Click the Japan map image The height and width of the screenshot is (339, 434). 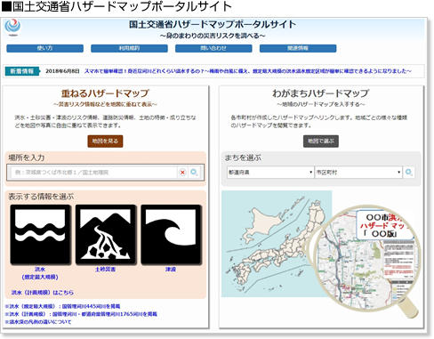coord(277,244)
